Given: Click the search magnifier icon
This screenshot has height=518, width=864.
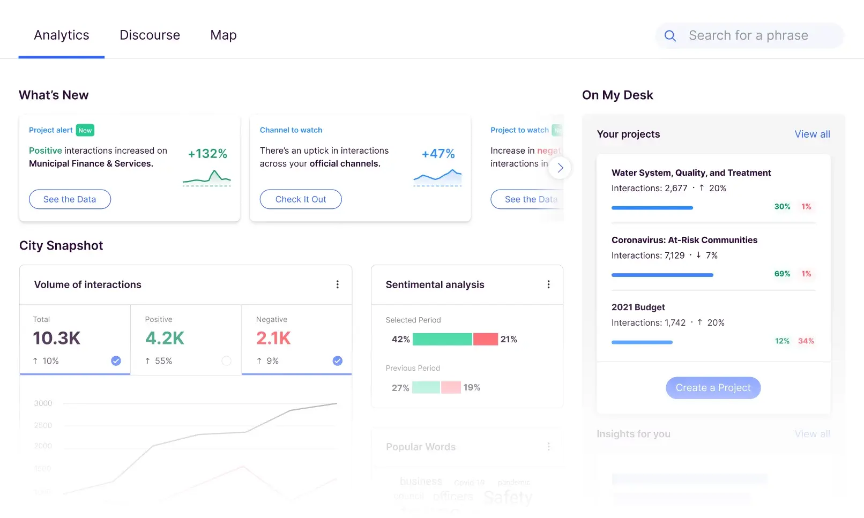Looking at the screenshot, I should tap(670, 36).
